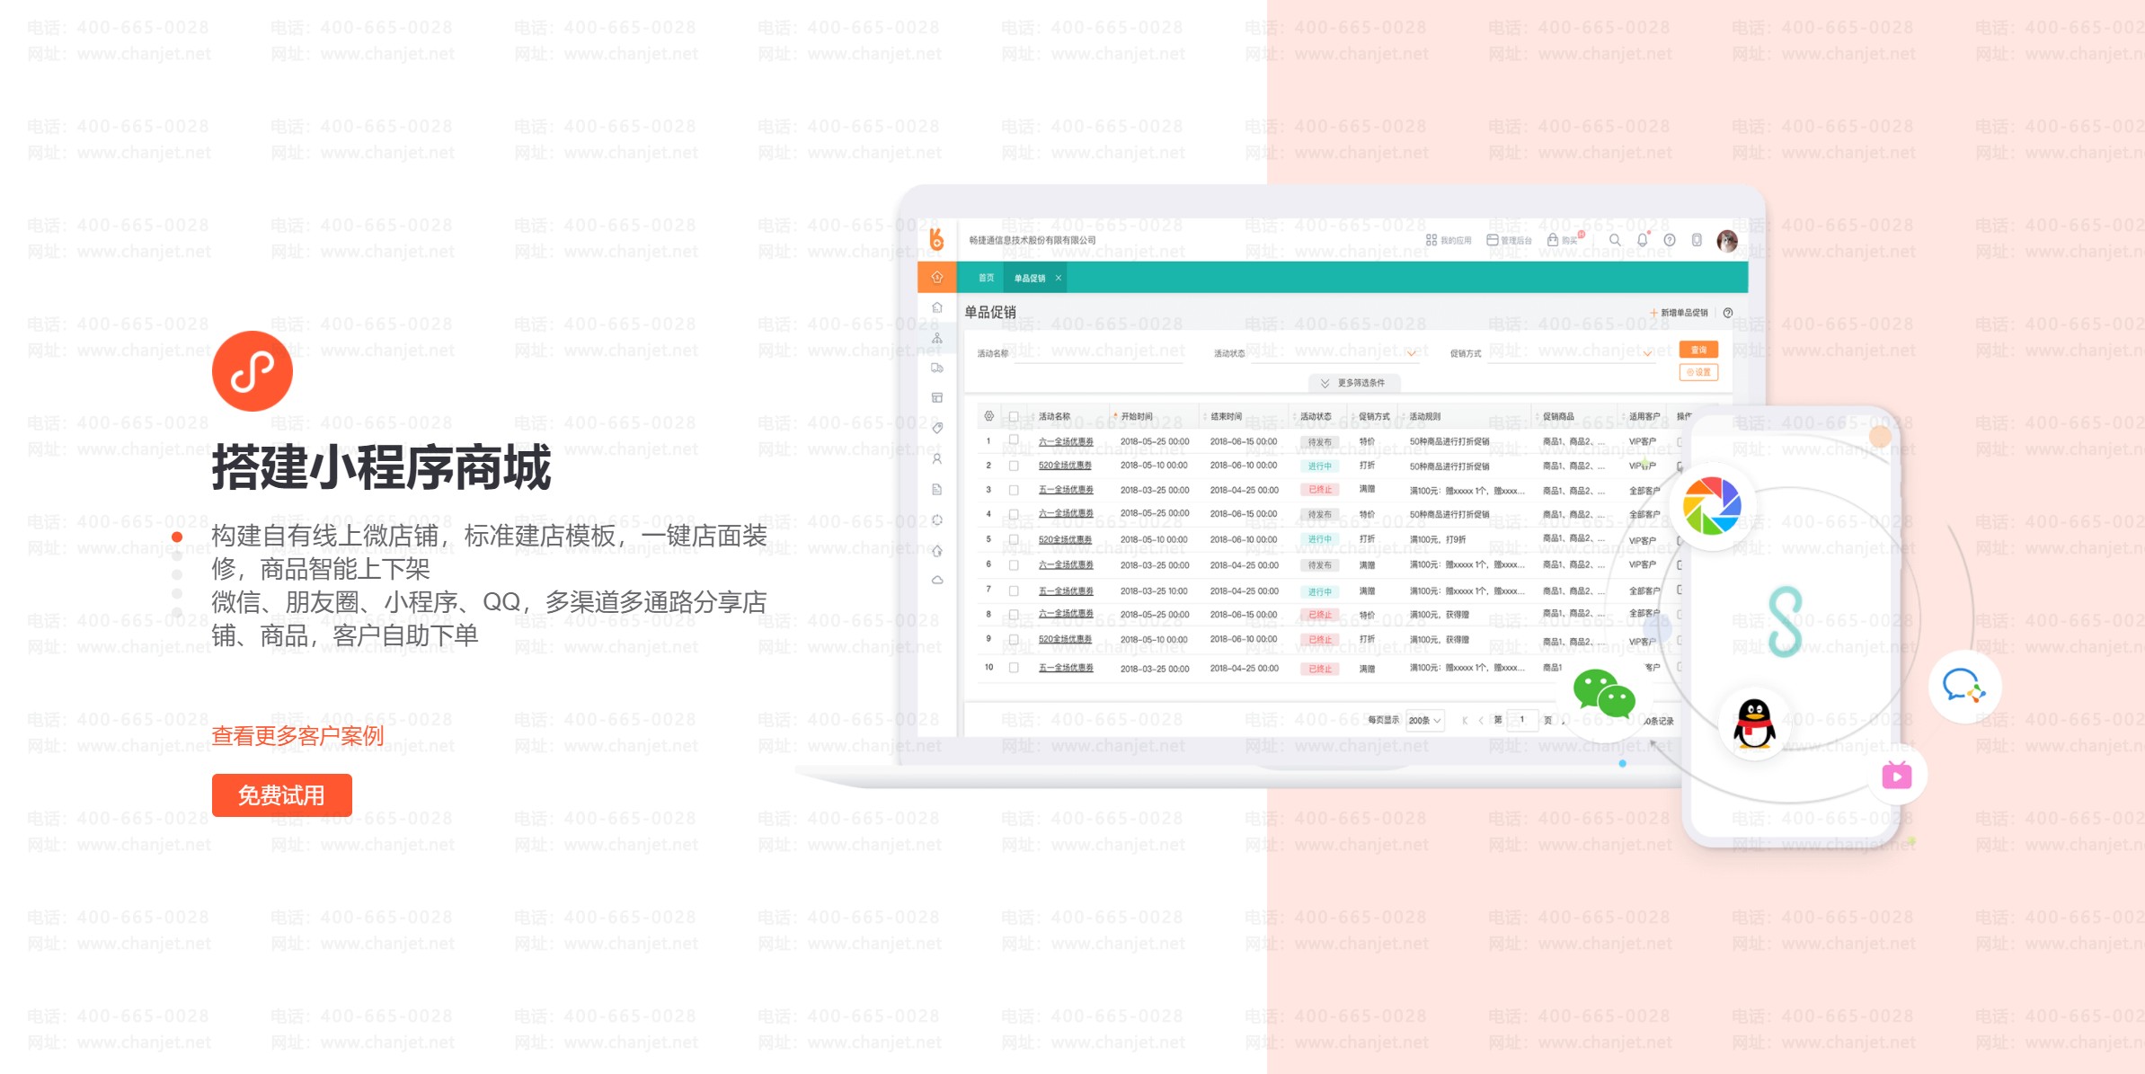Select the price tag sidebar icon
Viewport: 2145px width, 1074px height.
pyautogui.click(x=937, y=428)
